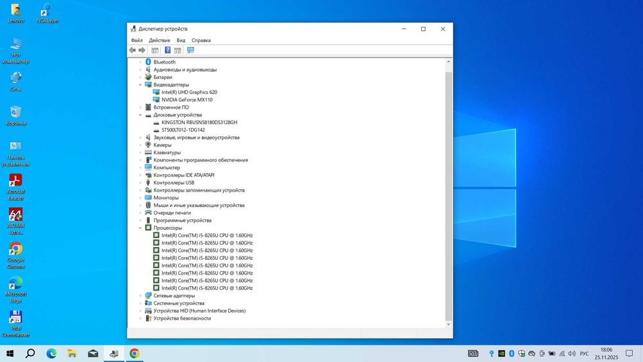Screen dimensions: 643x362
Task: Collapse the Видеоадаптеры node
Action: [x=140, y=85]
